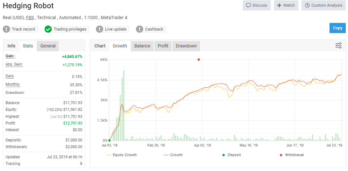
Task: Click the Watch button
Action: 286,5
